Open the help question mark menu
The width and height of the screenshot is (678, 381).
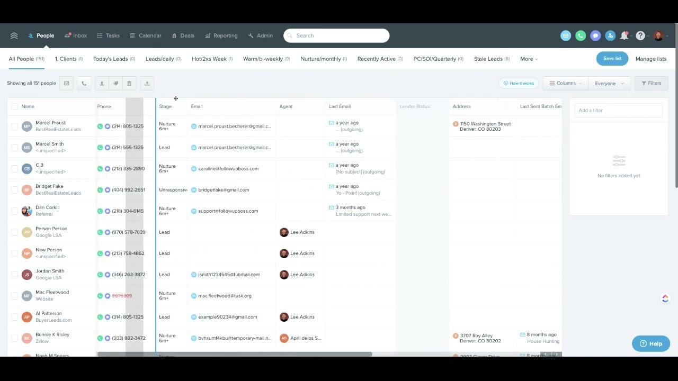tap(640, 35)
